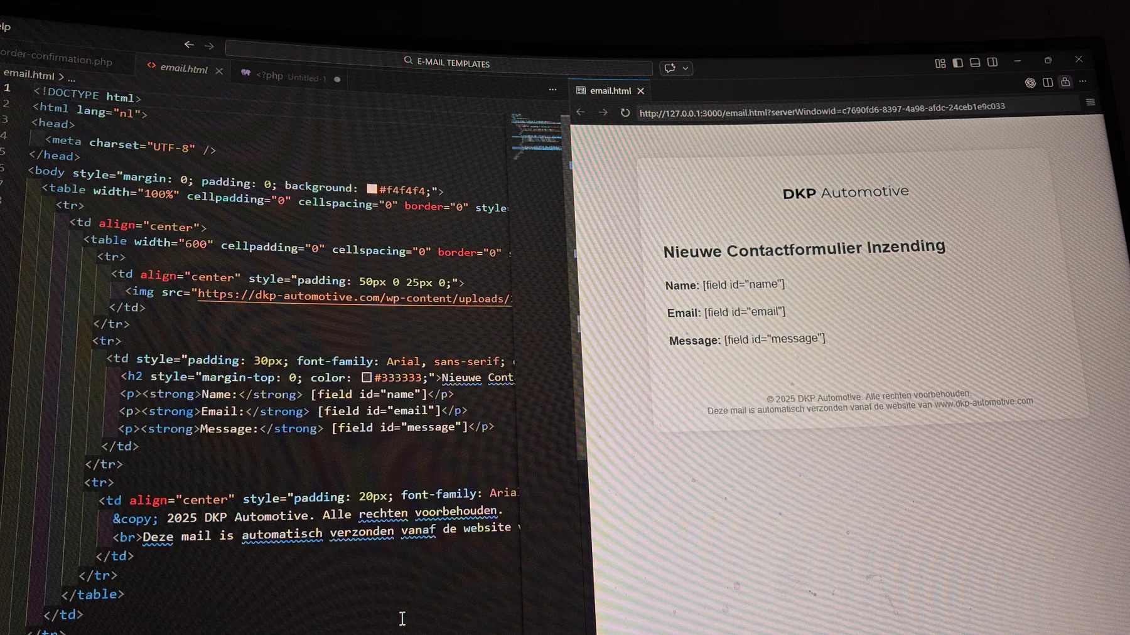Click the Nieuwe Contactformulier Inzending heading
Image resolution: width=1130 pixels, height=635 pixels.
804,249
